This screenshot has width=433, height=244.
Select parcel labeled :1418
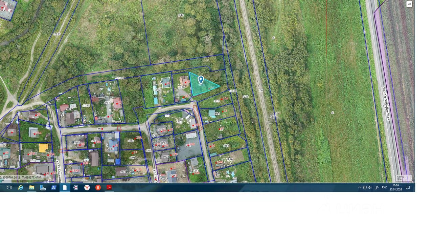click(x=233, y=91)
